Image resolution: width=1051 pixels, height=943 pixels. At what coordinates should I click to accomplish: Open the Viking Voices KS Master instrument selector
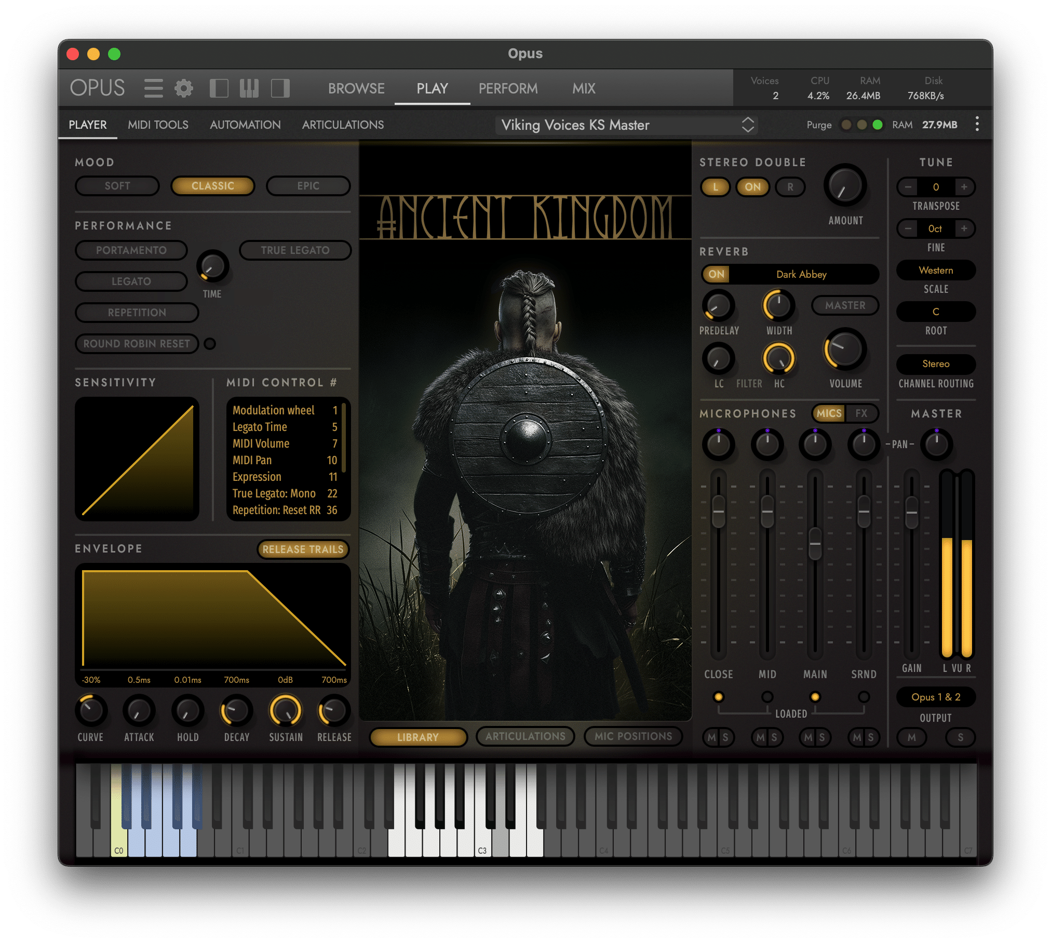click(x=626, y=125)
